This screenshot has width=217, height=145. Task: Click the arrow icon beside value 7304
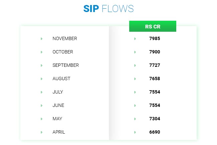point(135,119)
